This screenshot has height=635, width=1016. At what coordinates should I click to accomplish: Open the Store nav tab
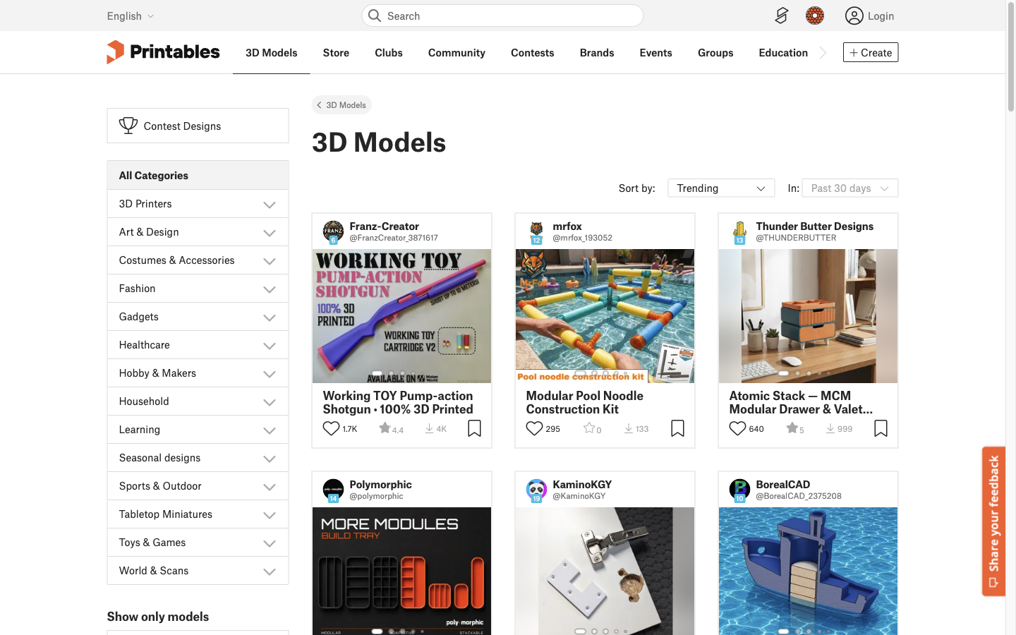tap(336, 52)
